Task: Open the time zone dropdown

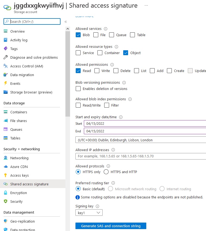Action: pyautogui.click(x=141, y=140)
